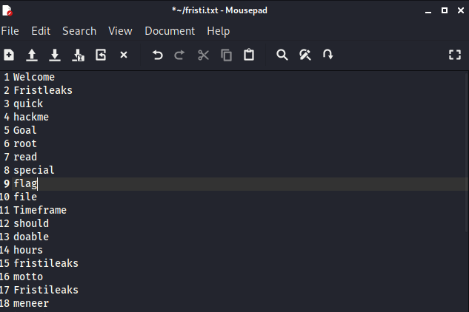This screenshot has width=469, height=312.
Task: Undo the last edit
Action: (157, 55)
